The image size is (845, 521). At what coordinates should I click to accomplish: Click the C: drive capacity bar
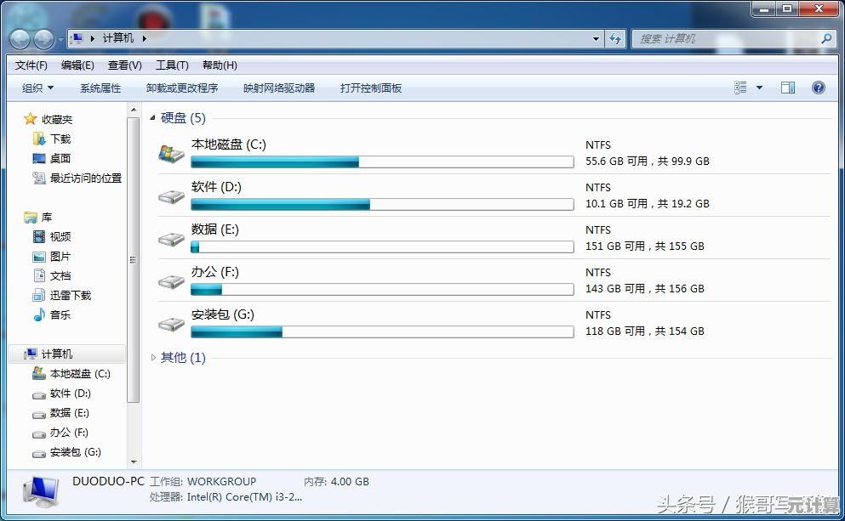click(x=383, y=161)
